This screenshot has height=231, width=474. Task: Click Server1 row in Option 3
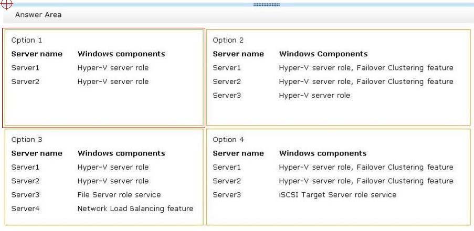tap(80, 167)
